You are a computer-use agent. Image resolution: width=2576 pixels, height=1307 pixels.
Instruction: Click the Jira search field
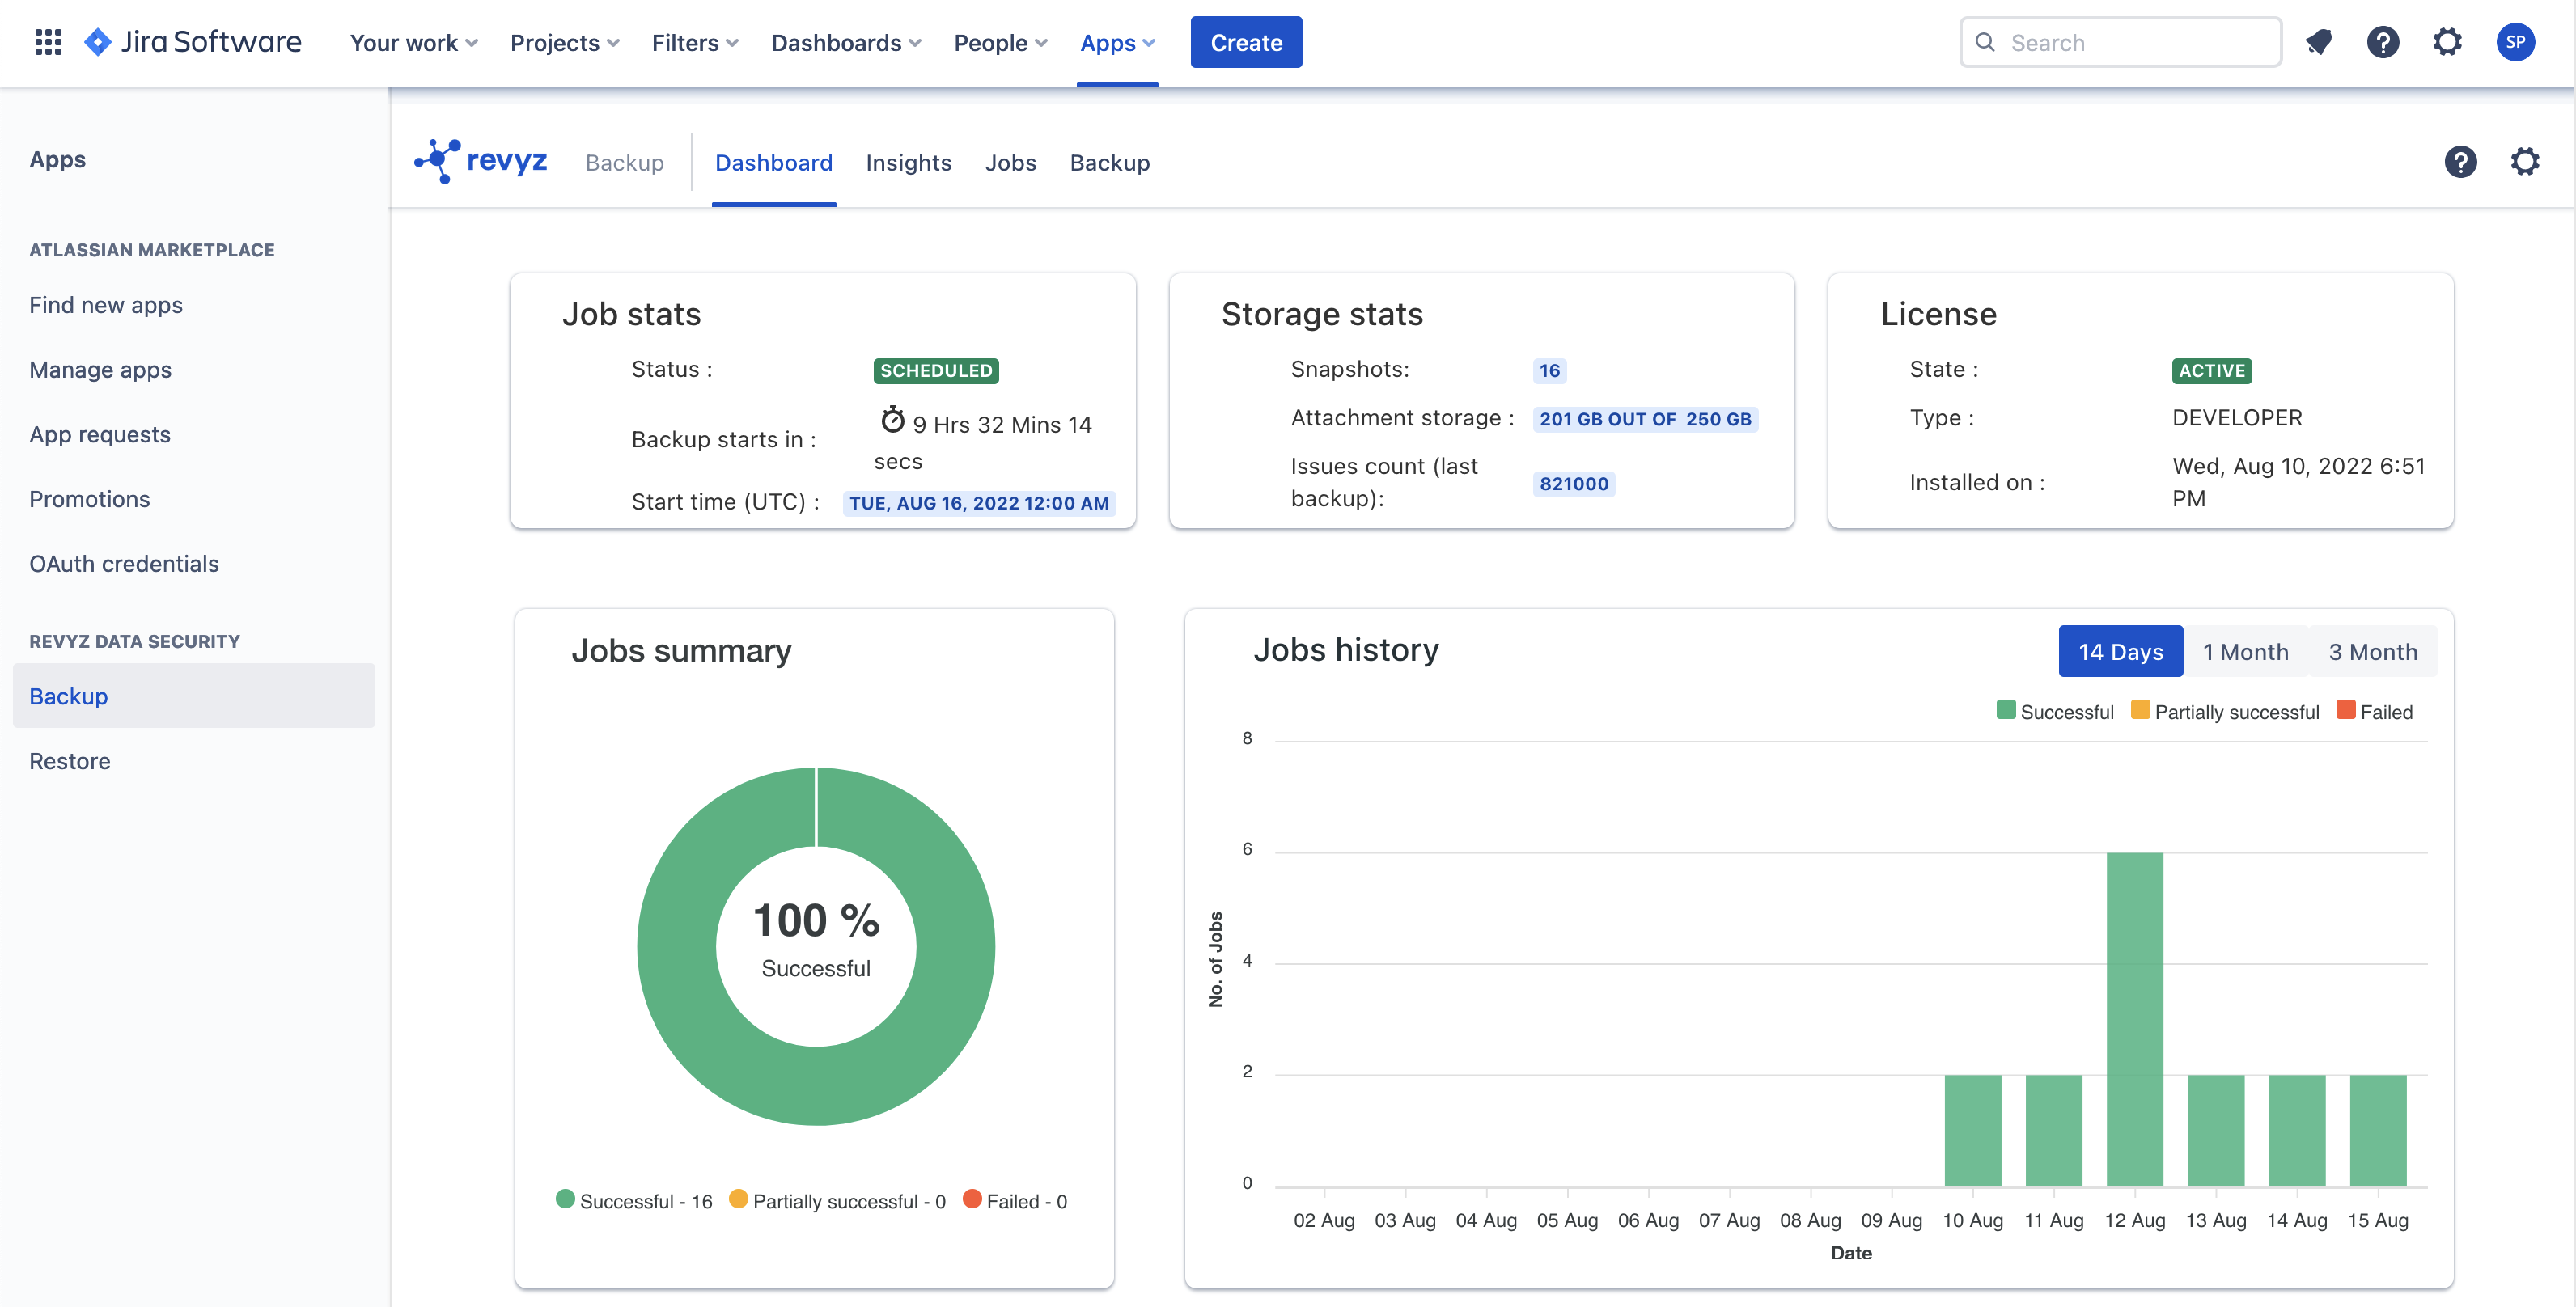click(x=2119, y=42)
